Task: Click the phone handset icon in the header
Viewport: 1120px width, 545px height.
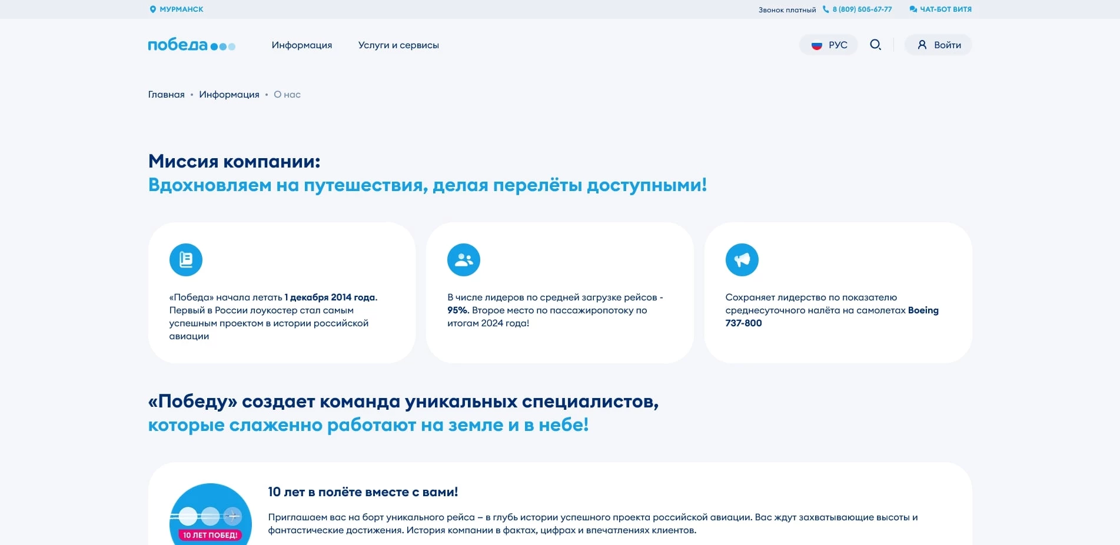Action: click(x=826, y=9)
